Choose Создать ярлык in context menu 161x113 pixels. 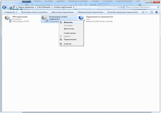point(70,33)
